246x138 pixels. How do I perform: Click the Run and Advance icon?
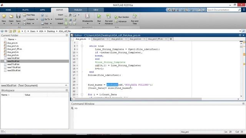108,16
